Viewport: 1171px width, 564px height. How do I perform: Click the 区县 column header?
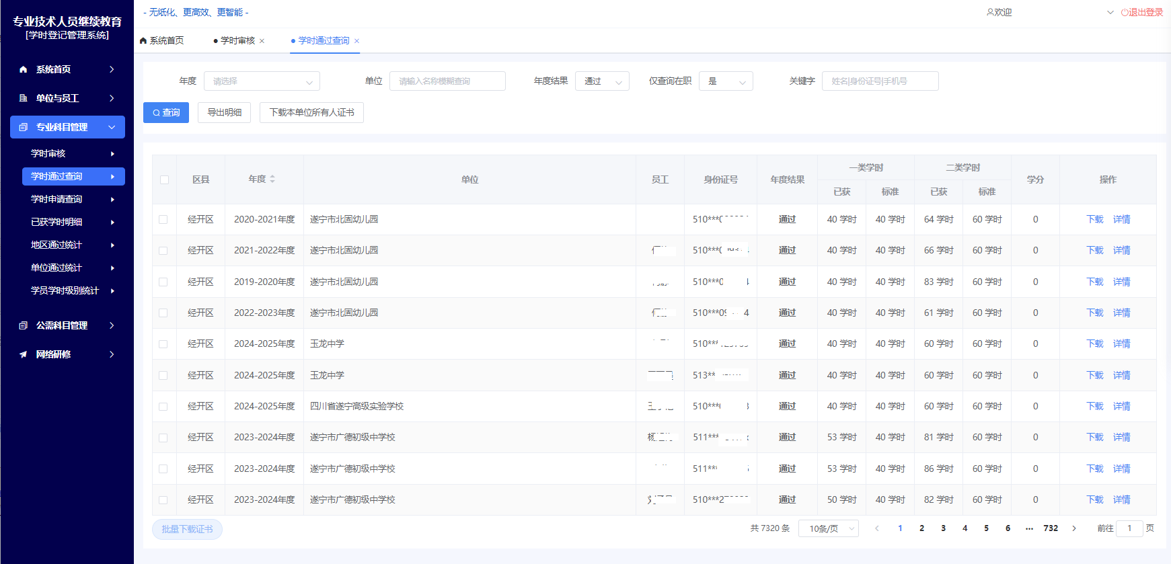tap(200, 179)
